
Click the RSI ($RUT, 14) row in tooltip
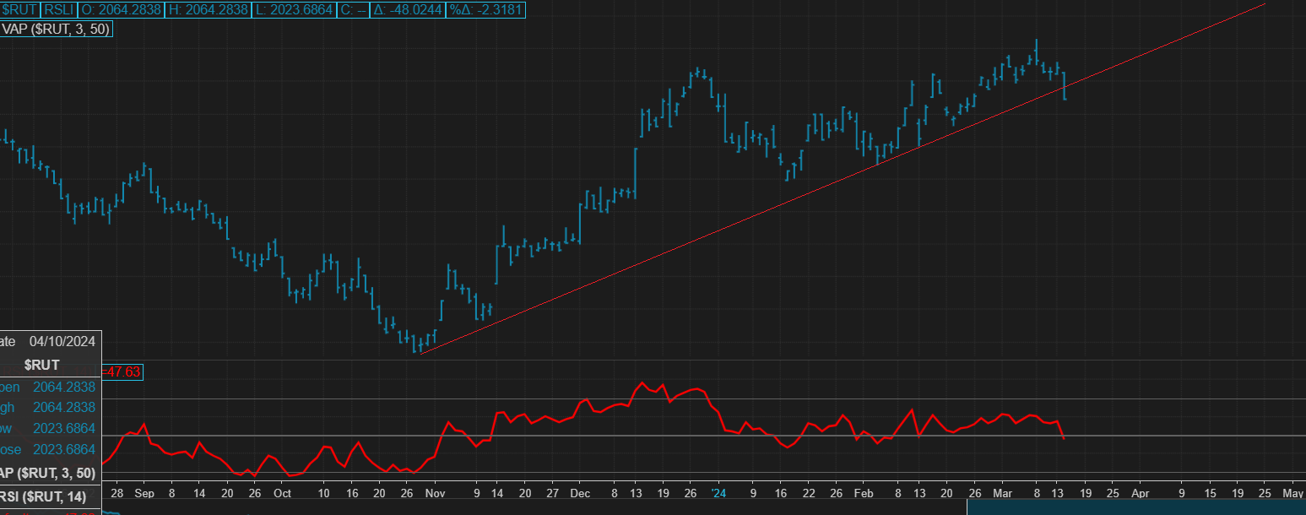point(51,496)
